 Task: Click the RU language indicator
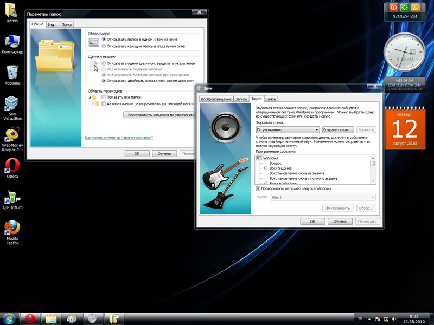tap(360, 318)
